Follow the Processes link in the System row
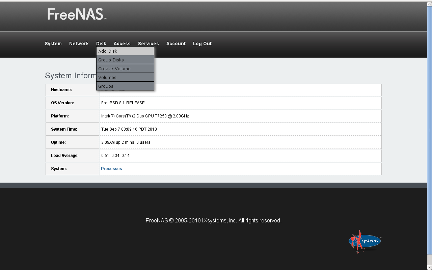The image size is (432, 270). coord(111,169)
